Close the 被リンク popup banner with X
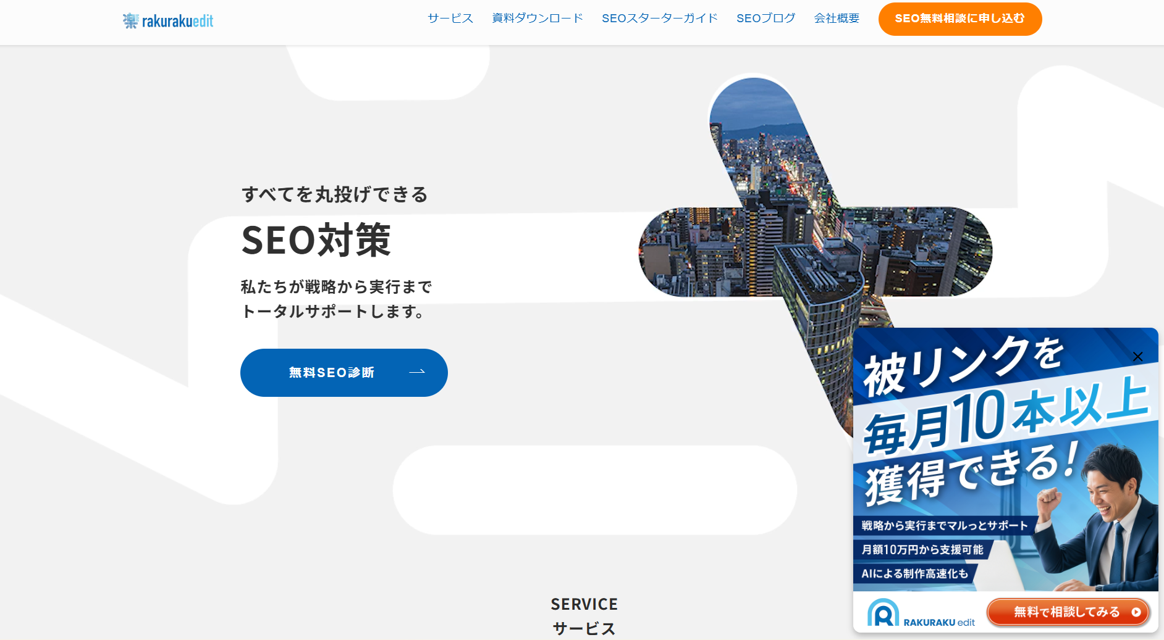1164x640 pixels. (x=1137, y=357)
